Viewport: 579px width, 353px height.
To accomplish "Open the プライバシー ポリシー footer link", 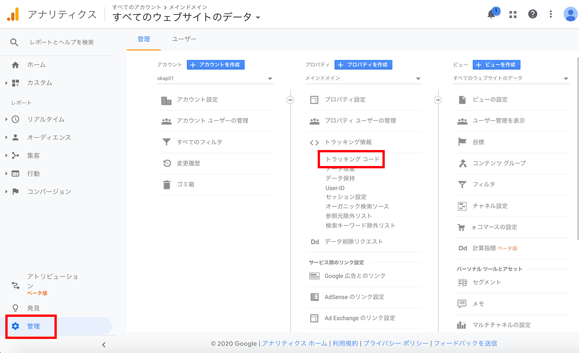I will 396,343.
